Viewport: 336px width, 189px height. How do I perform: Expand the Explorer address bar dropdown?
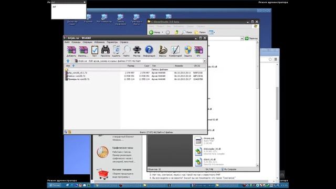pyautogui.click(x=242, y=38)
